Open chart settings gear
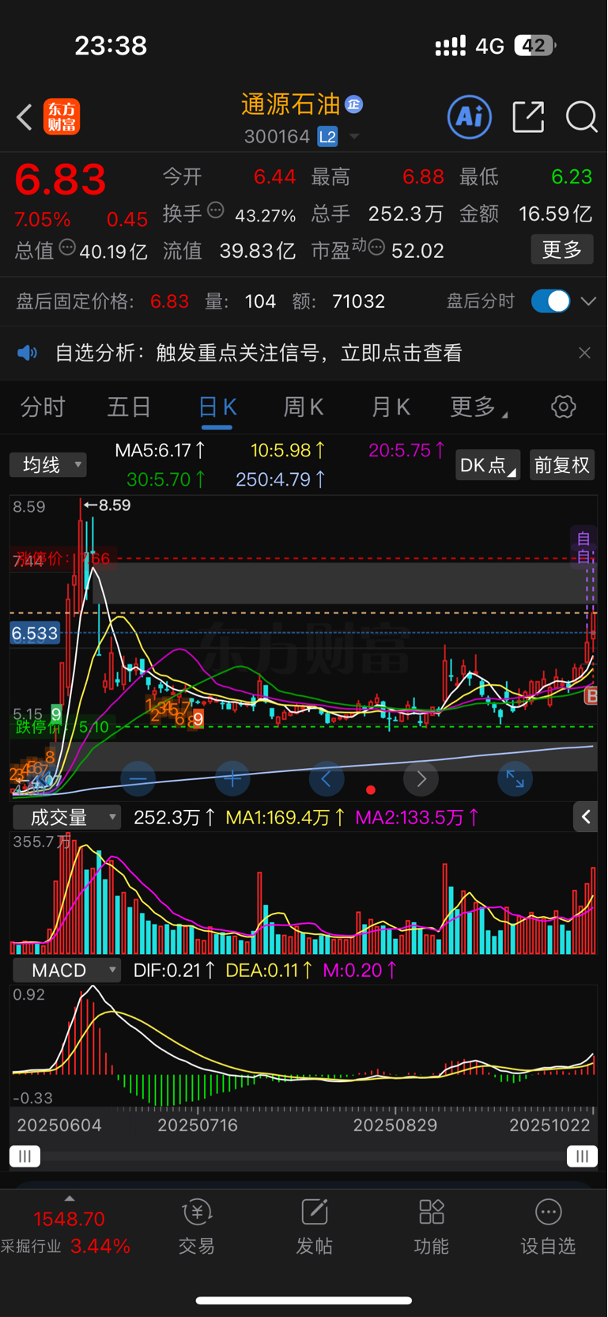Screen dimensions: 608x1317 click(564, 407)
